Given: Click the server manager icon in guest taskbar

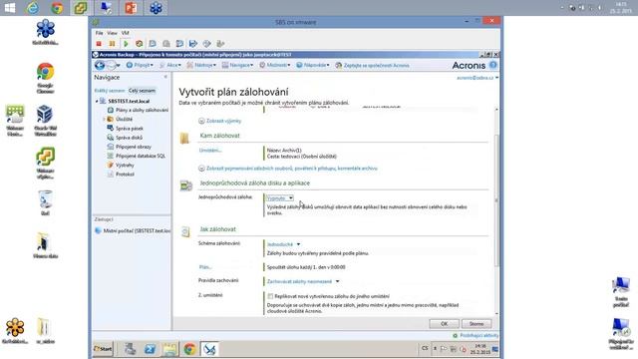Looking at the screenshot, I should coord(131,349).
